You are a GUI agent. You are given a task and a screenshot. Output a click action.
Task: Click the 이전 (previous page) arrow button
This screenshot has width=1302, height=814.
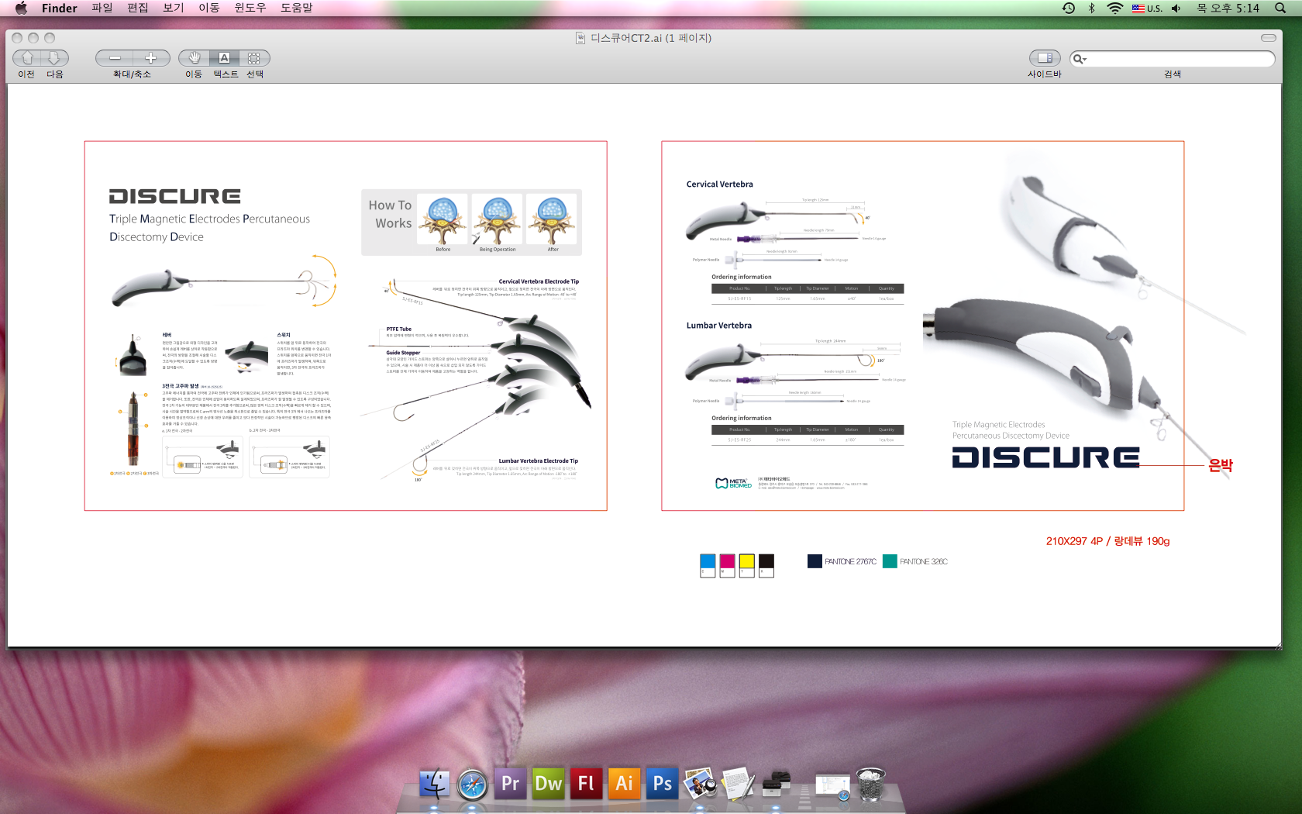tap(27, 58)
